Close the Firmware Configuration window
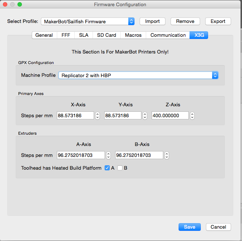 click(x=5, y=4)
